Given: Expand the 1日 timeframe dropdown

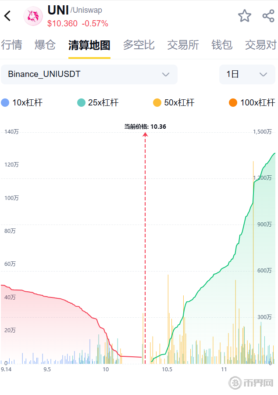Looking at the screenshot, I should tap(247, 74).
